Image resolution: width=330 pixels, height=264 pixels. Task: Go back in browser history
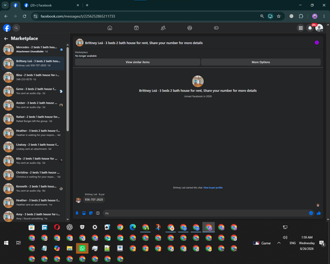click(6, 16)
